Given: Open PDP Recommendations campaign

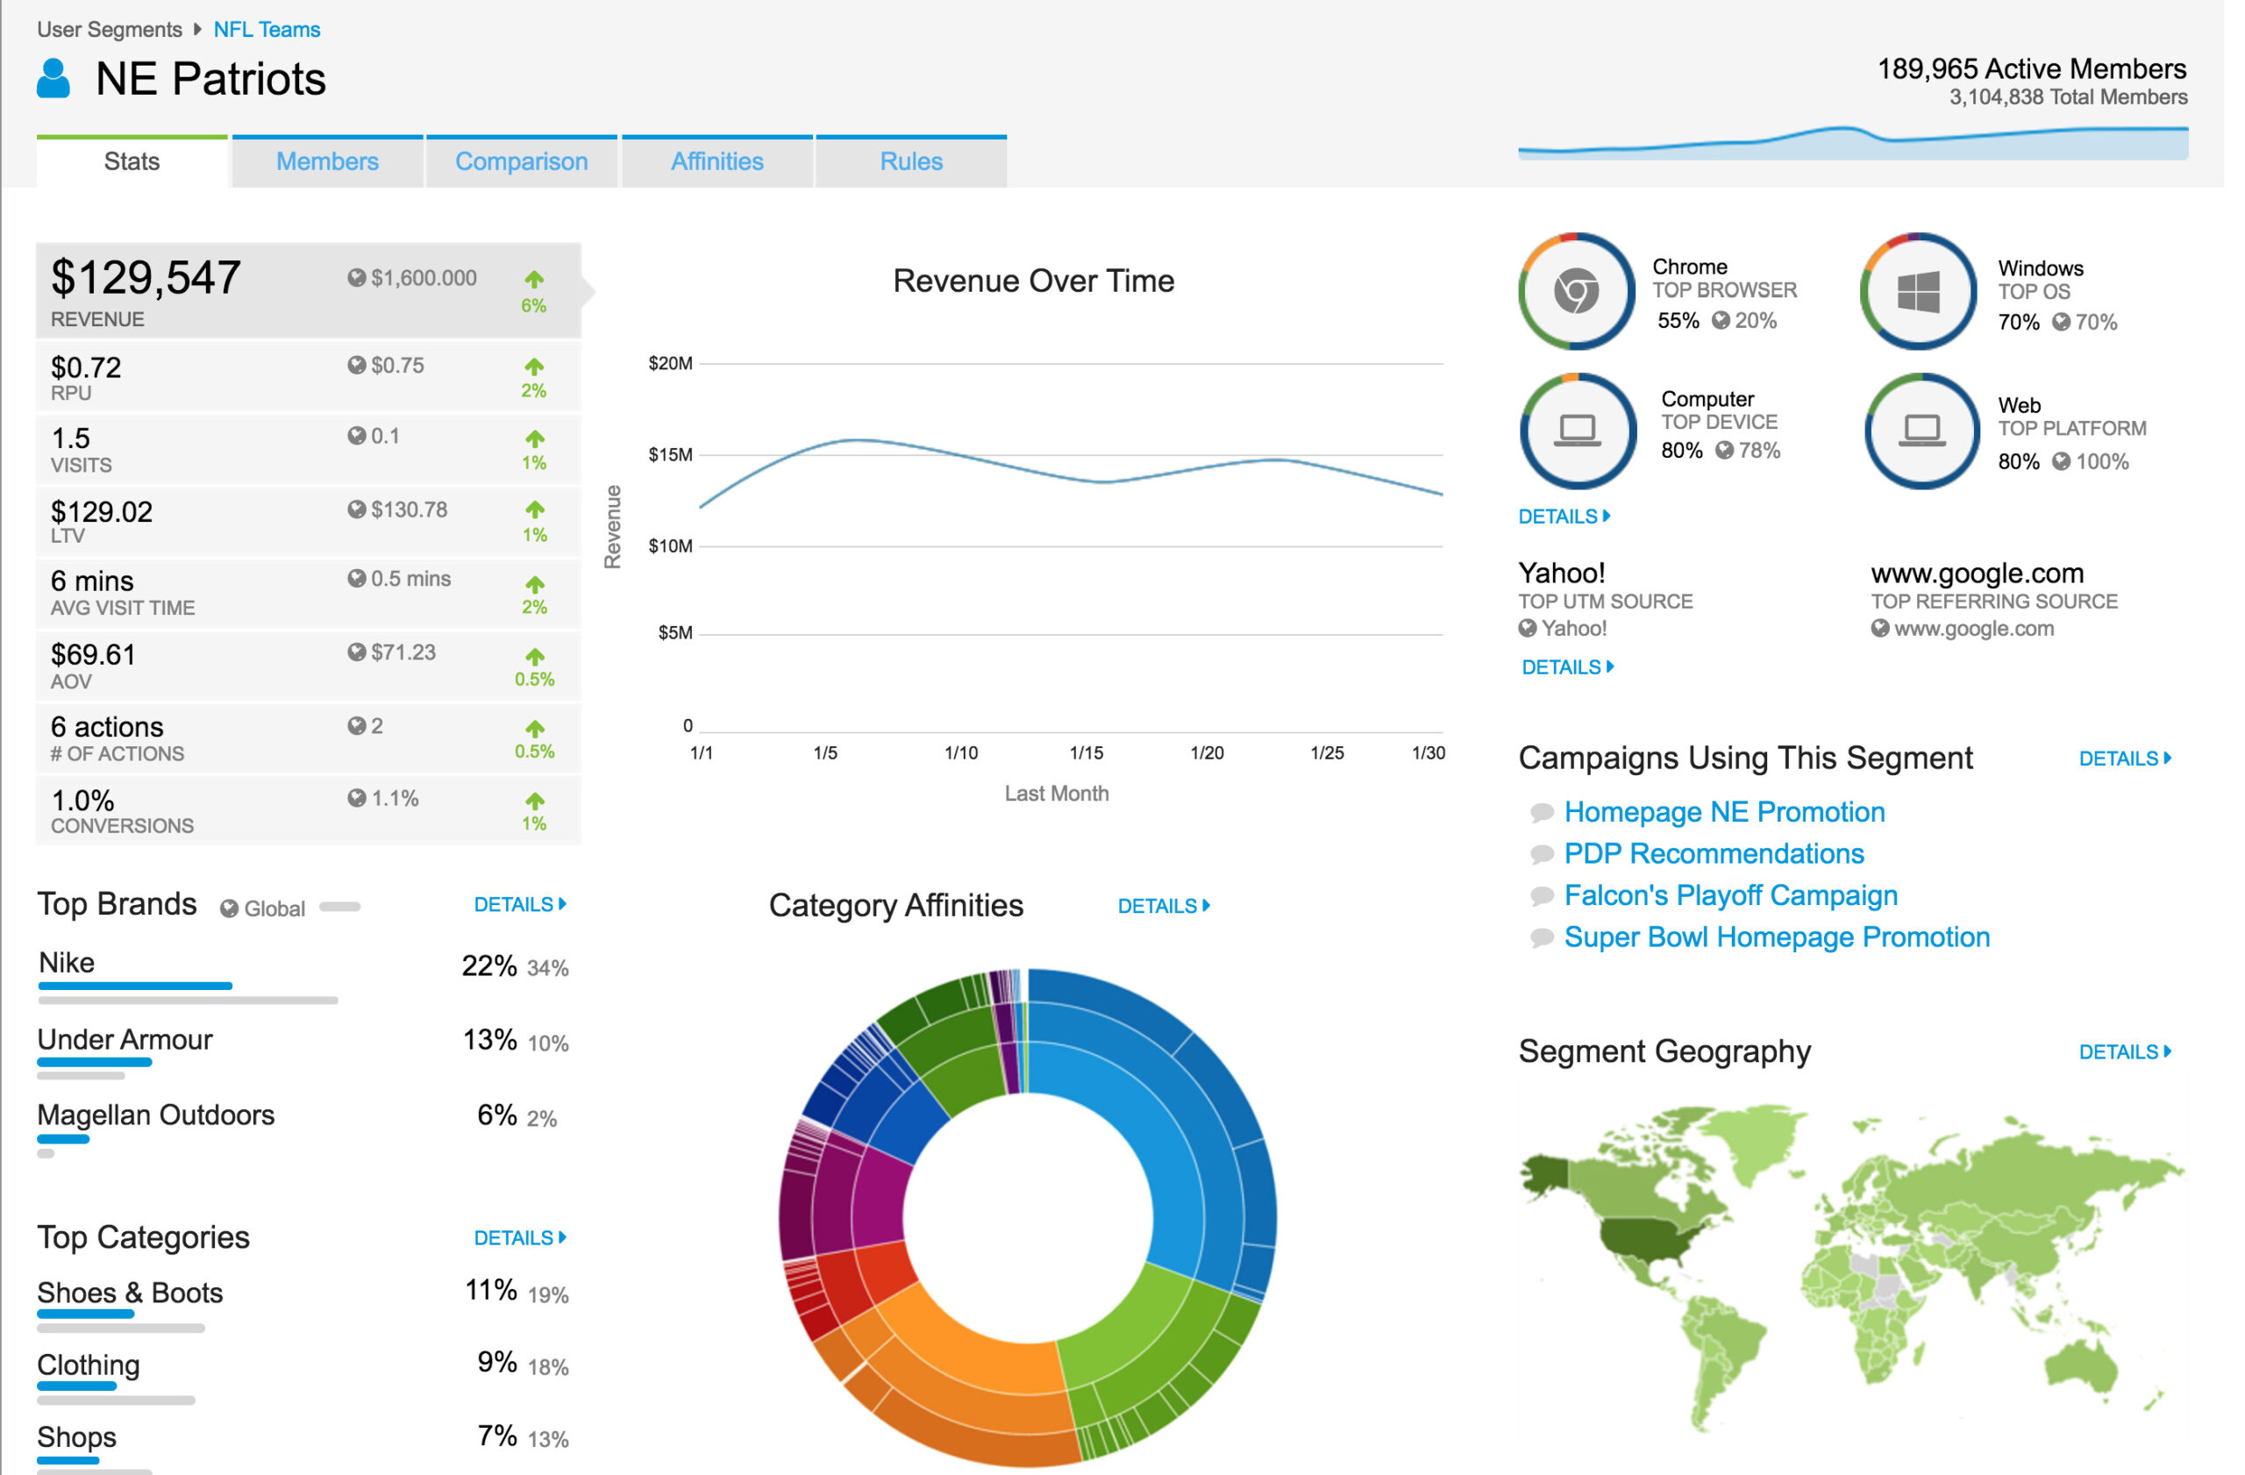Looking at the screenshot, I should pos(1713,853).
